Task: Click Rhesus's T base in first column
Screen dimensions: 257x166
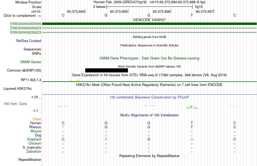Action: pos(63,127)
